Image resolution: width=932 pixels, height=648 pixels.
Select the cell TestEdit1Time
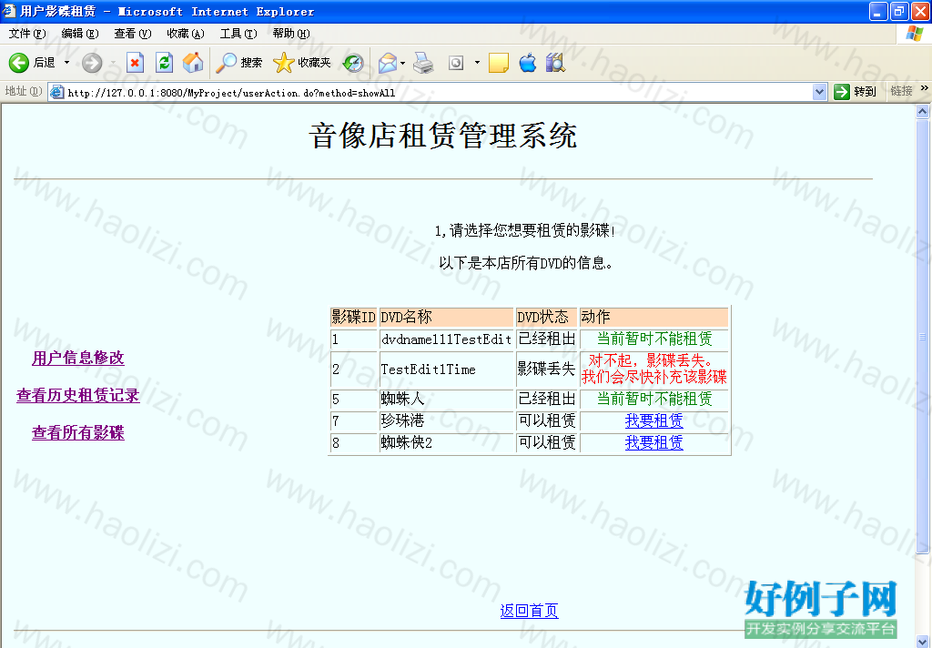(x=446, y=370)
